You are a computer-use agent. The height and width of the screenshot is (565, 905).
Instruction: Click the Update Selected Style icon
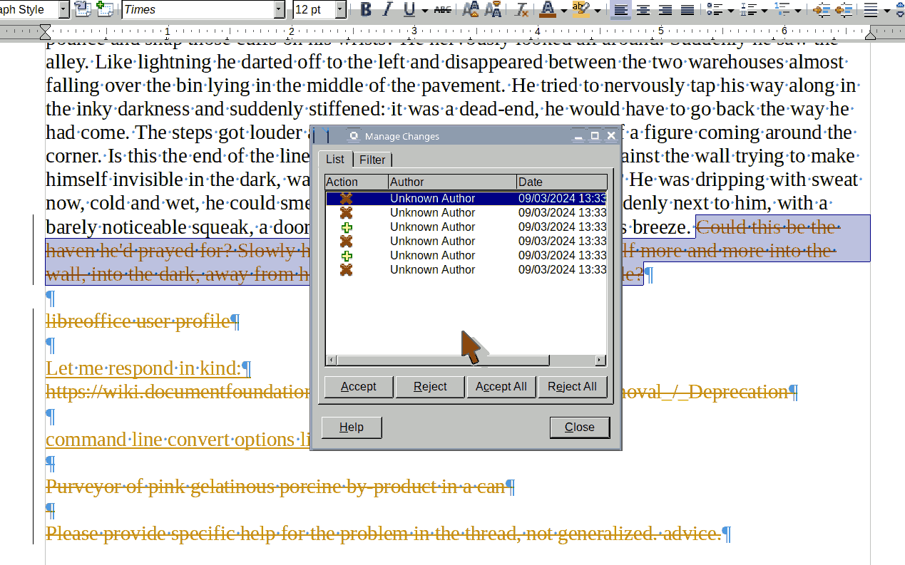(83, 9)
